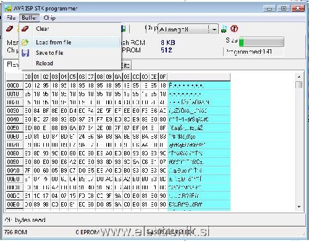Open the Buffer menu

(x=30, y=18)
